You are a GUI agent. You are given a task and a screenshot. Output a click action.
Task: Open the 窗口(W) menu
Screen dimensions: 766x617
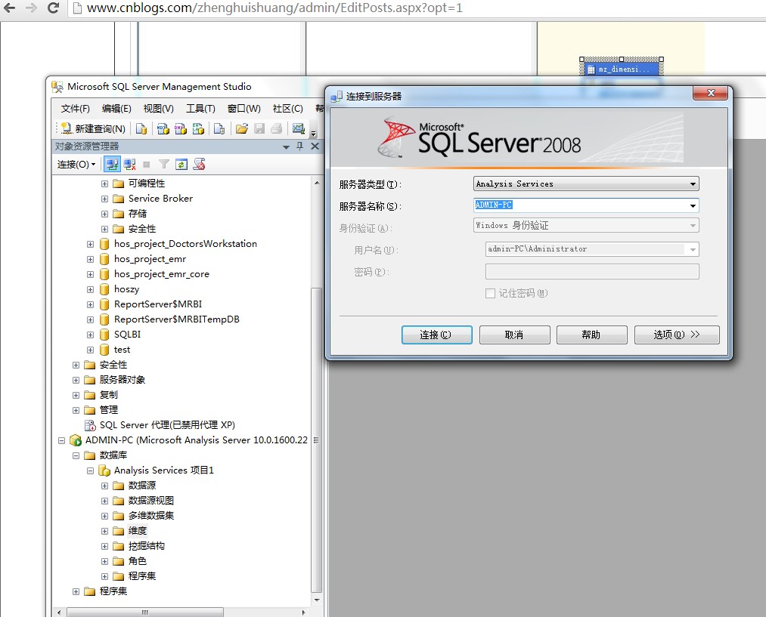tap(243, 109)
